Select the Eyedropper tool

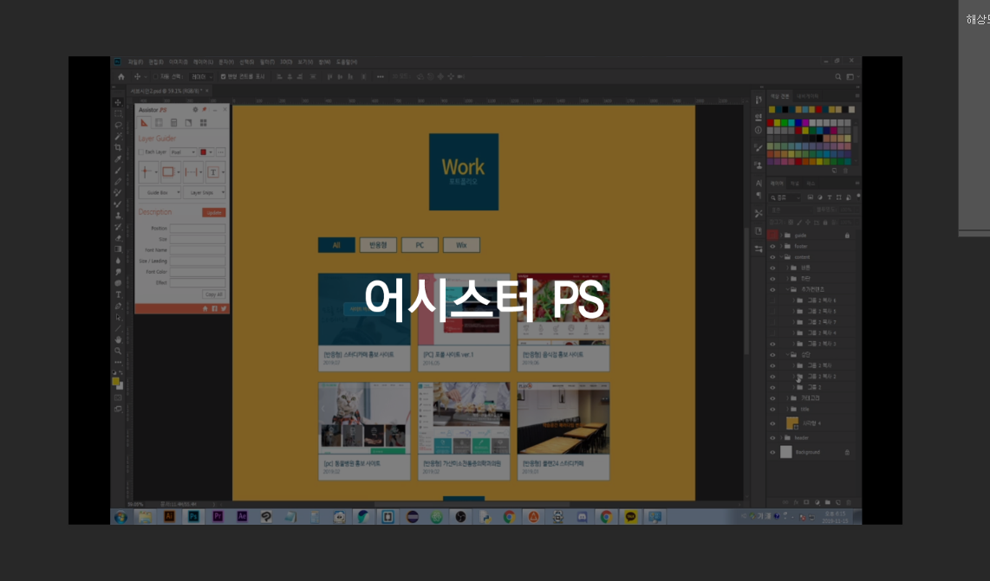(x=118, y=159)
